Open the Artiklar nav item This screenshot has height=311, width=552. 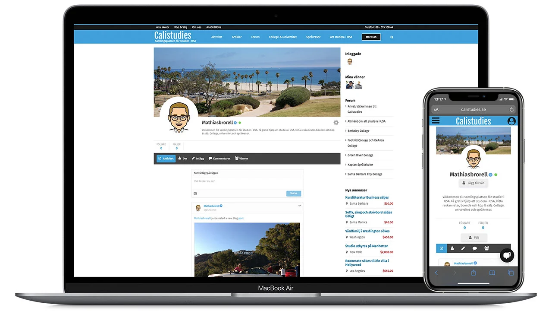[x=237, y=37]
